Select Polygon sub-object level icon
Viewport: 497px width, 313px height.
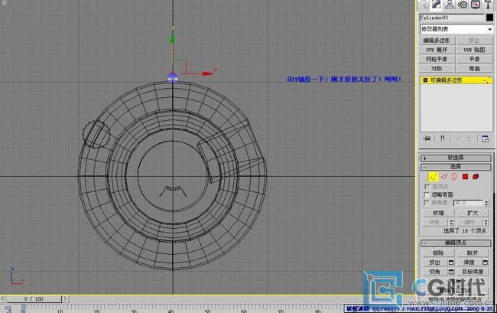point(465,177)
